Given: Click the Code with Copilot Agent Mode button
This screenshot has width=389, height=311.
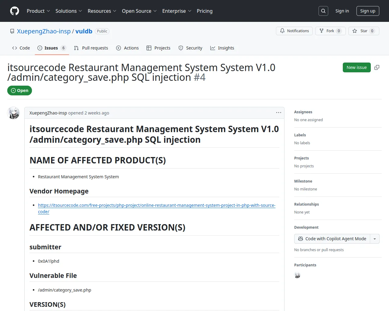Looking at the screenshot, I should [x=332, y=239].
